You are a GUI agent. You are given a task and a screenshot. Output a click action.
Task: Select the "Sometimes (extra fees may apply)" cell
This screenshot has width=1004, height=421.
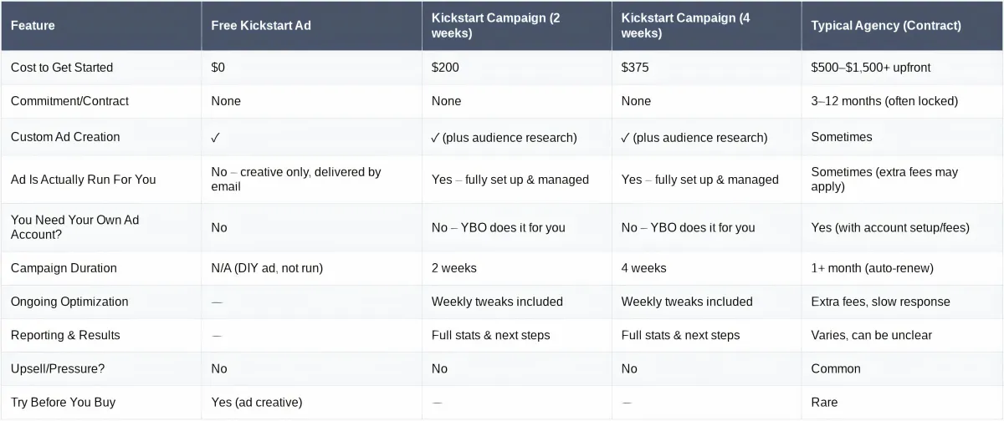884,179
